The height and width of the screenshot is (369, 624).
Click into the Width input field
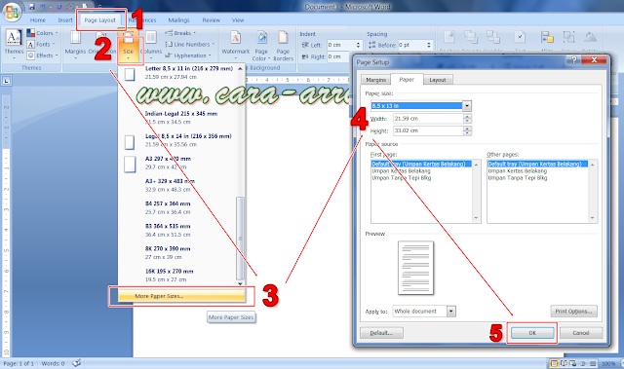click(429, 119)
